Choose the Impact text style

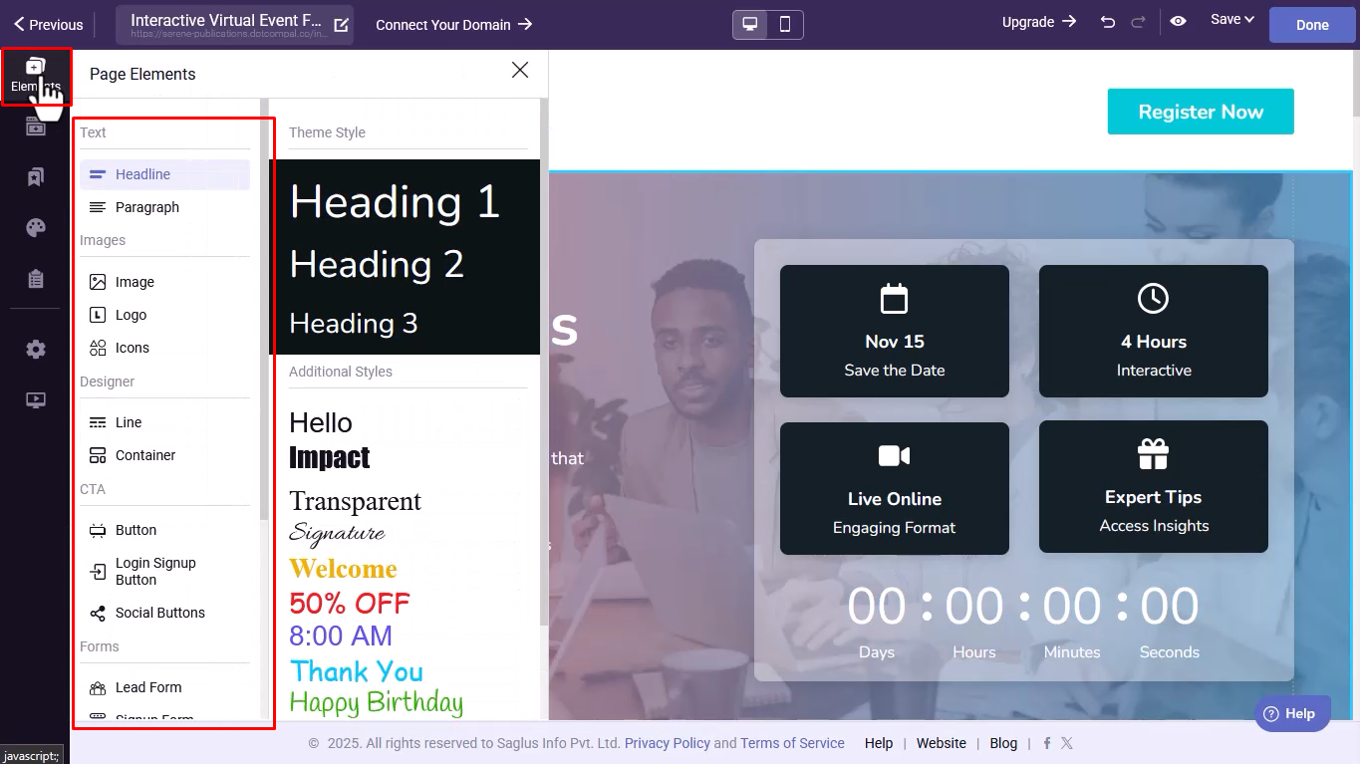(x=330, y=457)
